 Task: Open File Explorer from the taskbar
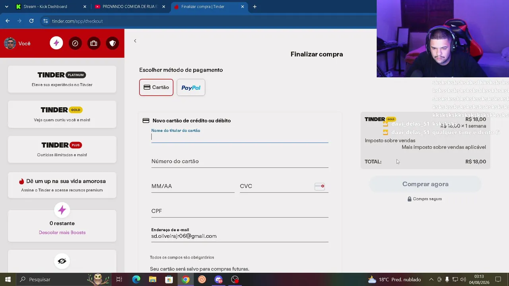click(x=153, y=280)
